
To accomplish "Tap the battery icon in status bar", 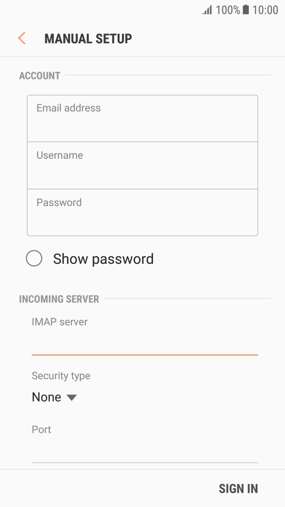I will click(x=245, y=10).
